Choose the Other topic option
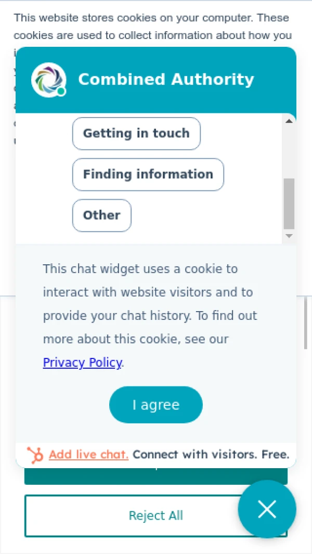Image resolution: width=312 pixels, height=554 pixels. [x=101, y=215]
